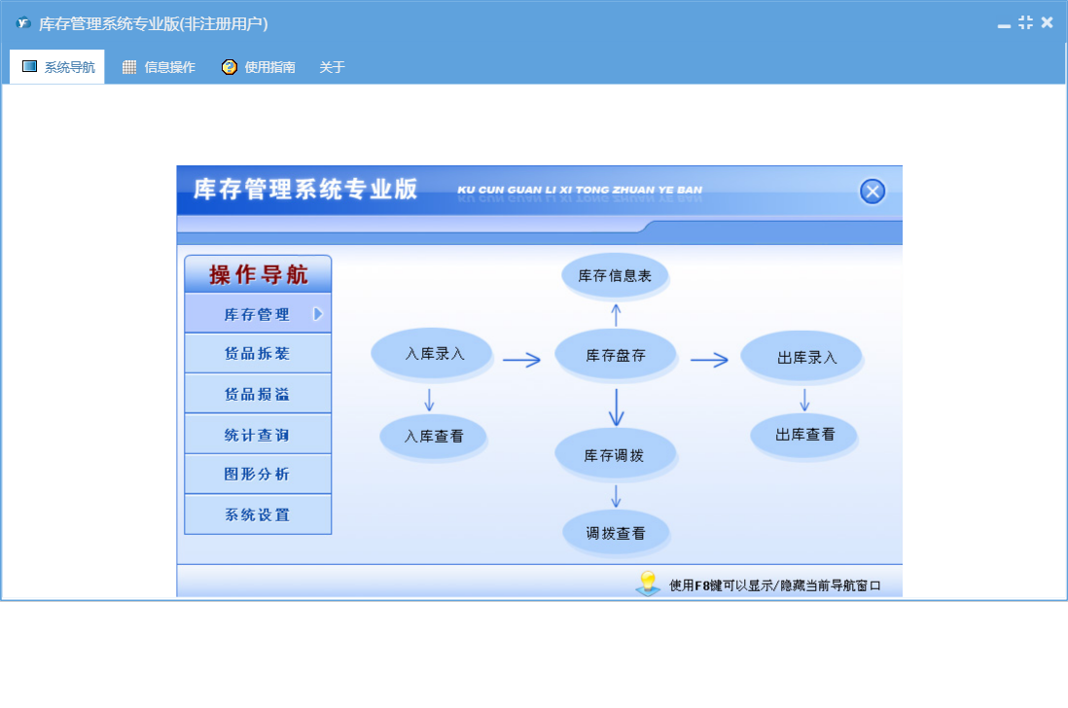Open the 出库查看 bubble
This screenshot has width=1068, height=708.
pos(803,435)
